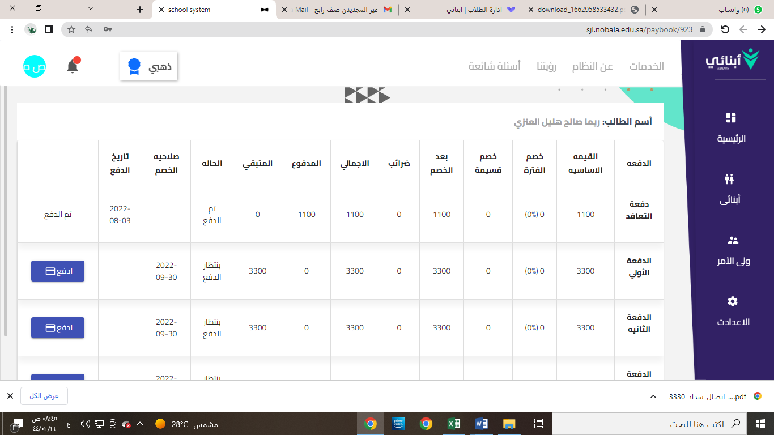Click the الدفعة الثانيه row label
The height and width of the screenshot is (435, 774).
point(639,323)
